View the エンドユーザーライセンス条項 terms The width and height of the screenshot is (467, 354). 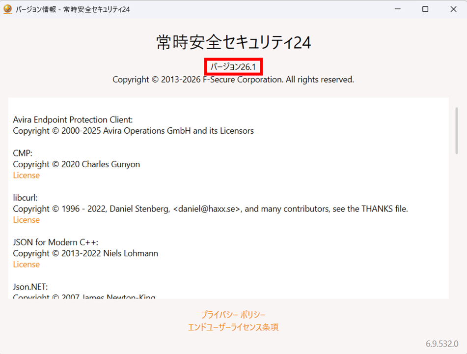pyautogui.click(x=233, y=326)
